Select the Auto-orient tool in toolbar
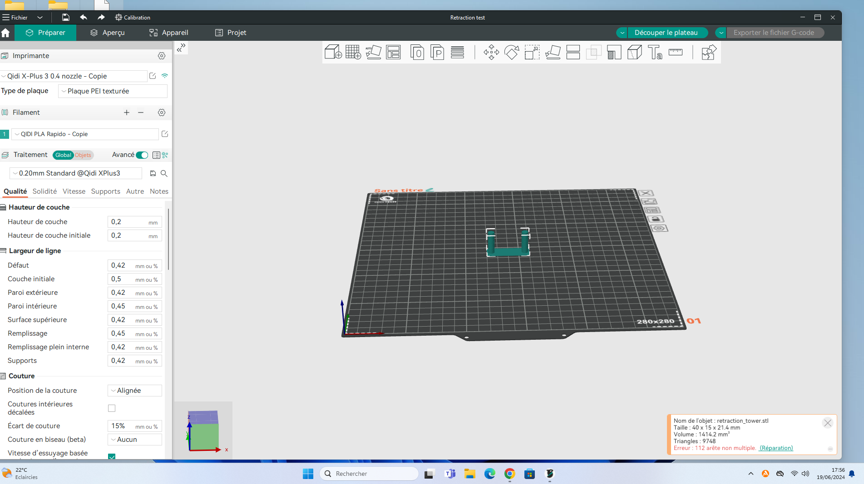The width and height of the screenshot is (864, 484). 373,52
